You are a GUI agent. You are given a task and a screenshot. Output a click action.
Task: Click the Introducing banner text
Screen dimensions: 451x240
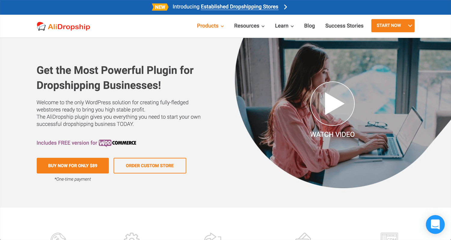[x=186, y=7]
